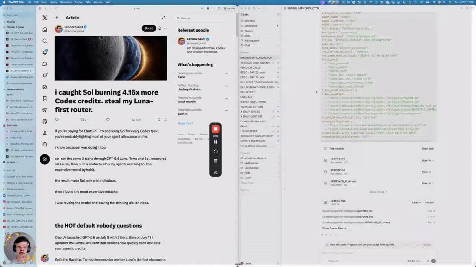Open the dropdown Open in for AGENTS.md
This screenshot has height=267, width=476.
(x=428, y=160)
